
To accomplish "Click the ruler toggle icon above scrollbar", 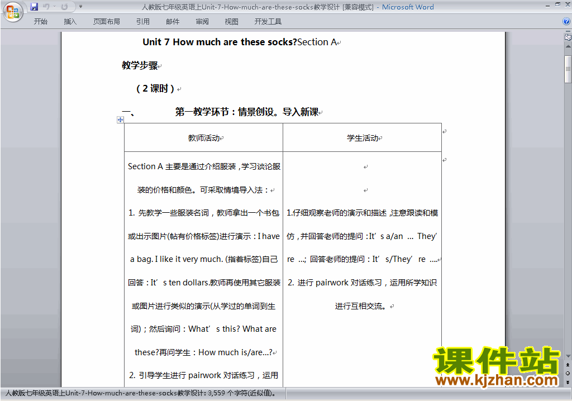I will click(568, 37).
